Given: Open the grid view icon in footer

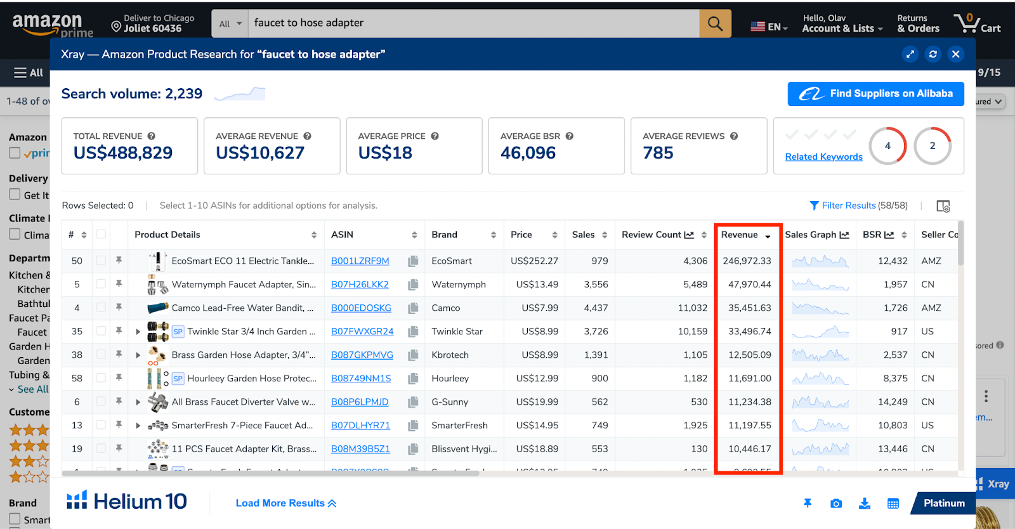Looking at the screenshot, I should coord(893,504).
